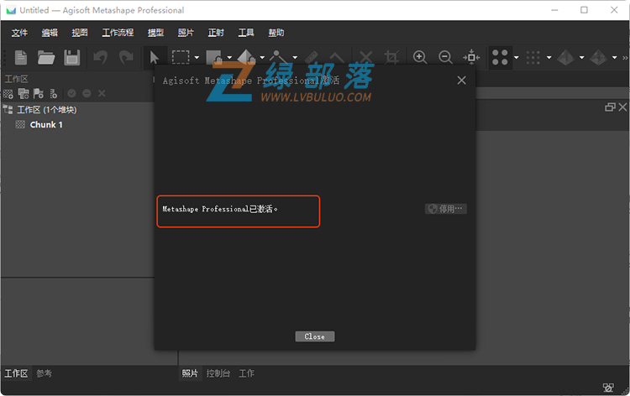Click add marker flag icon in workspace
The height and width of the screenshot is (396, 630).
pos(39,94)
